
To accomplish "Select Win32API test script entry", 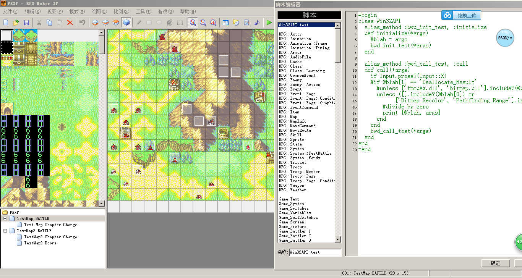I will tap(306, 25).
